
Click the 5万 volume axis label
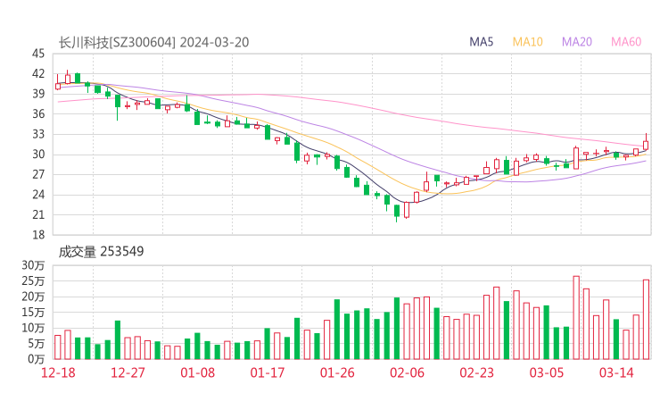37,344
